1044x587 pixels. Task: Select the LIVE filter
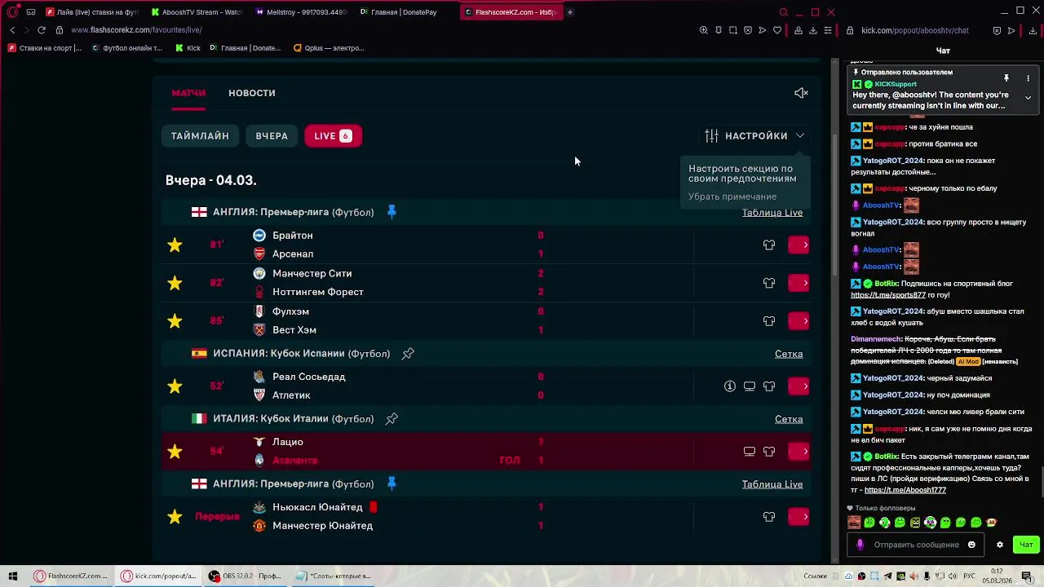coord(333,136)
